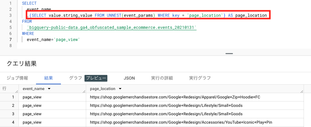Switch to the JSON tab
Screen dimensions: 311x127
[129, 78]
